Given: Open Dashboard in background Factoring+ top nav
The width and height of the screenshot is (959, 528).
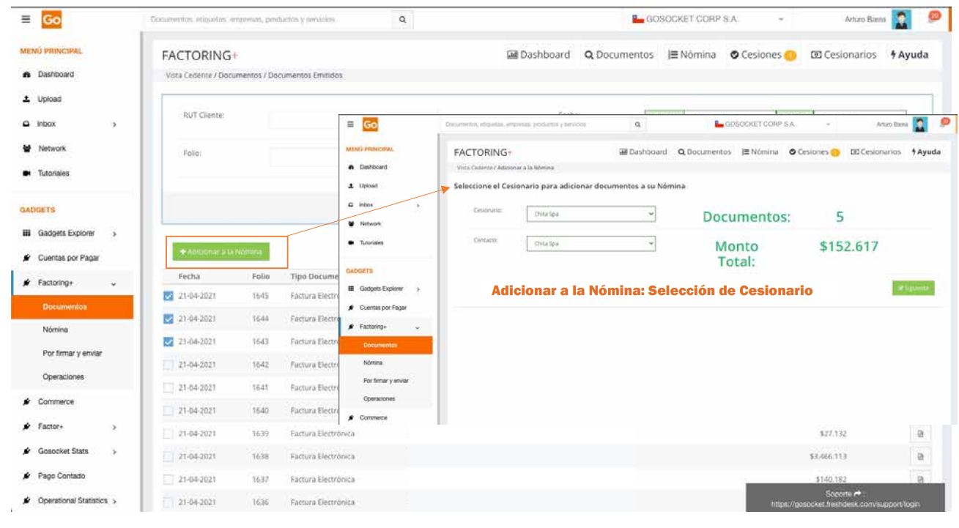Looking at the screenshot, I should pyautogui.click(x=538, y=55).
